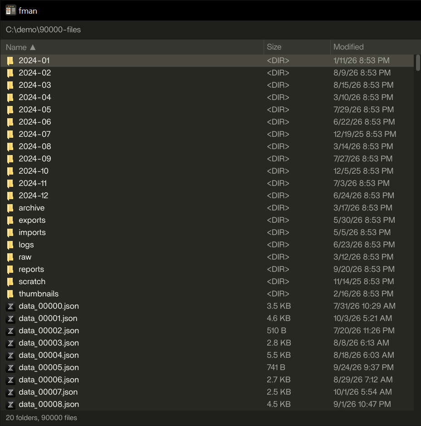Click the 510 B size value
Screen dimensions: 421x426
pyautogui.click(x=276, y=331)
